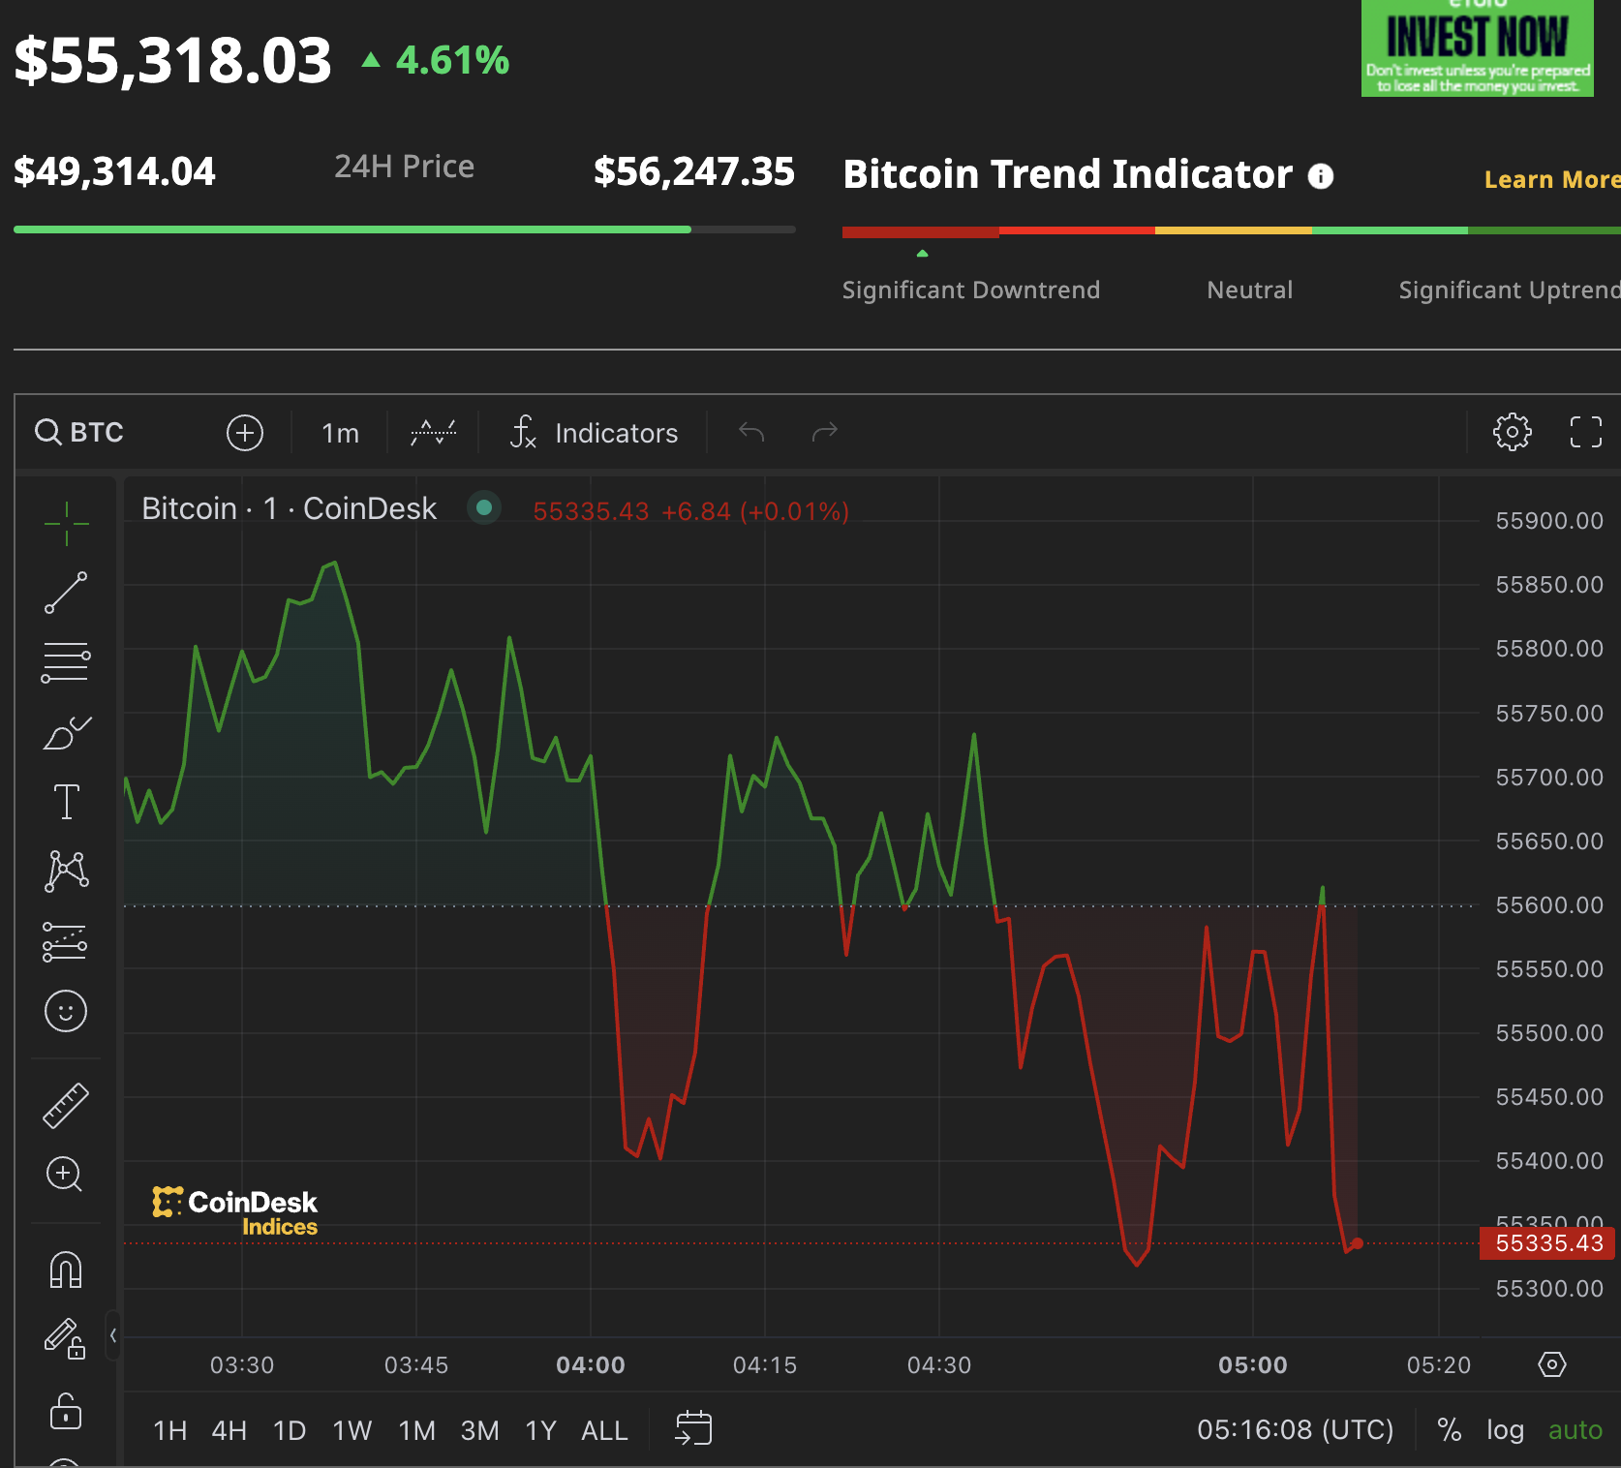Click the Neutral trend label
Image resolution: width=1621 pixels, height=1468 pixels.
click(x=1250, y=290)
